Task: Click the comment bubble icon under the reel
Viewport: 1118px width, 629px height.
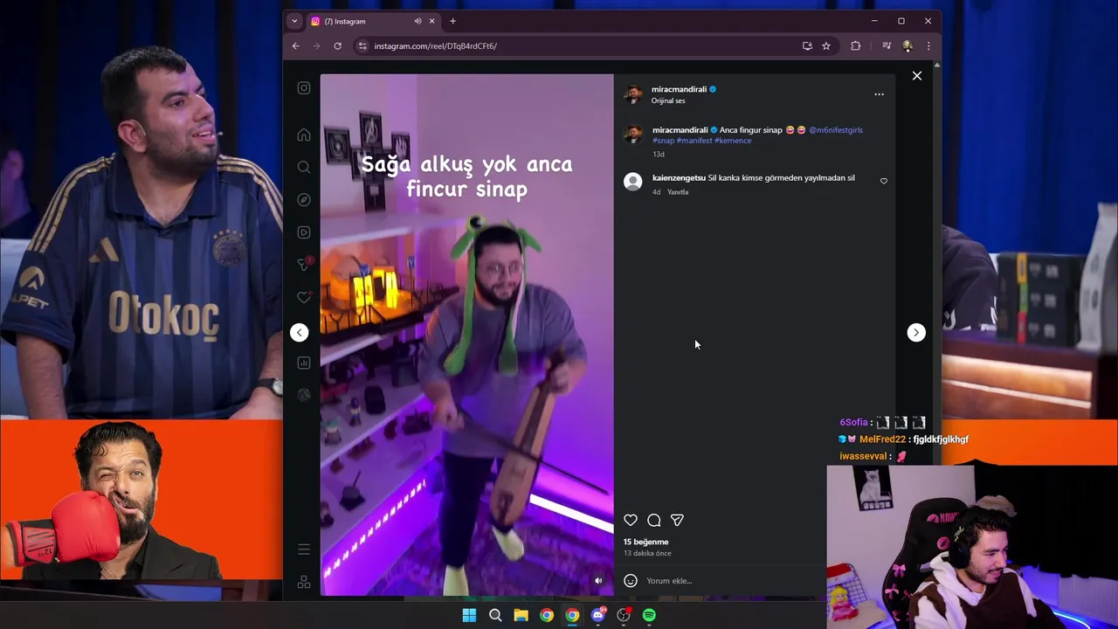Action: tap(654, 520)
